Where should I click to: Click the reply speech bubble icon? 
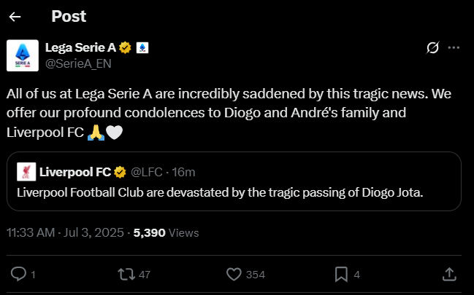pos(19,275)
